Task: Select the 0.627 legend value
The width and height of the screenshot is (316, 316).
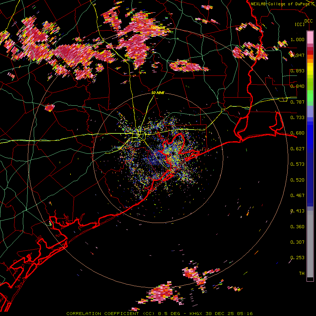Action: [297, 149]
